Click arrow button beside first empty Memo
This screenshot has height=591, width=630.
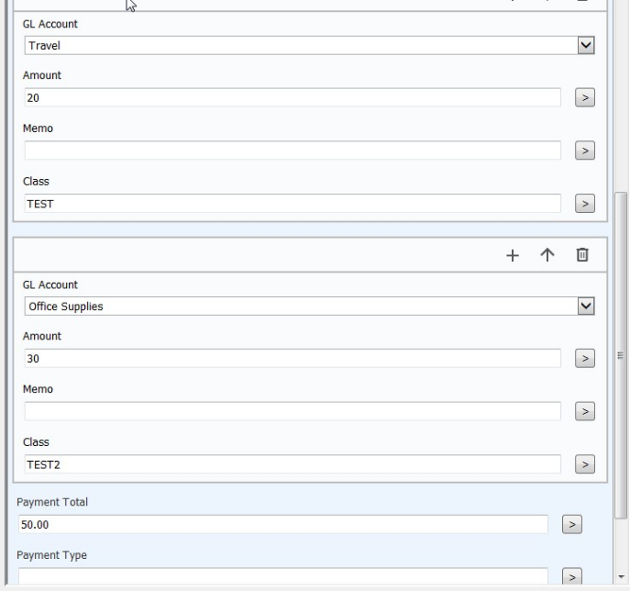584,151
